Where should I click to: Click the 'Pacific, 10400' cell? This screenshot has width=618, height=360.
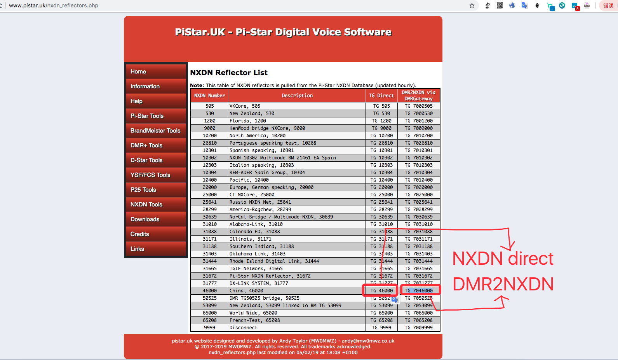[297, 180]
